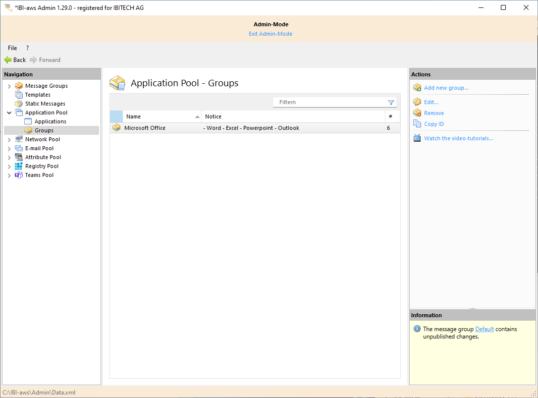Open the Default message group link
The height and width of the screenshot is (398, 538).
coord(484,329)
